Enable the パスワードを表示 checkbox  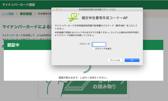(x=93, y=49)
